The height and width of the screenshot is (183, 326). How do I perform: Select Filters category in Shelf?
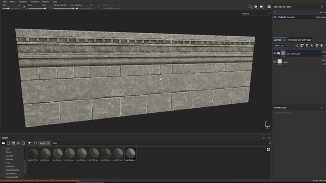tap(8, 152)
